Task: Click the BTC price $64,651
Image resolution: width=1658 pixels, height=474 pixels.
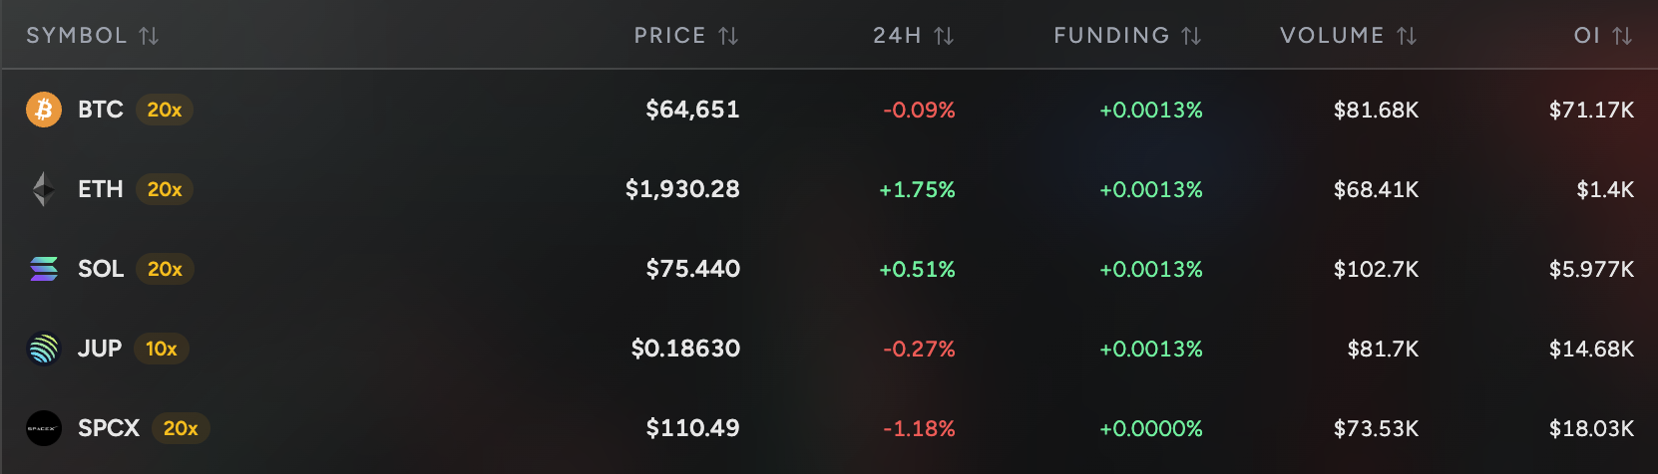Action: [x=692, y=110]
